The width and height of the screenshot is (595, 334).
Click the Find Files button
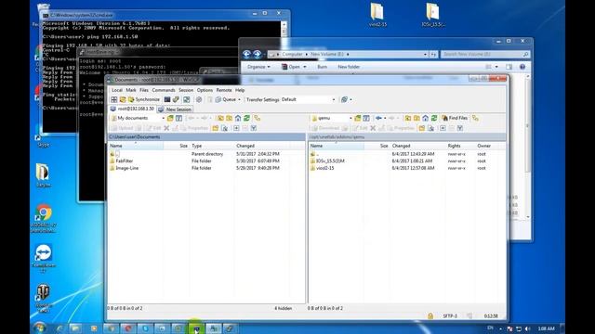tap(455, 118)
